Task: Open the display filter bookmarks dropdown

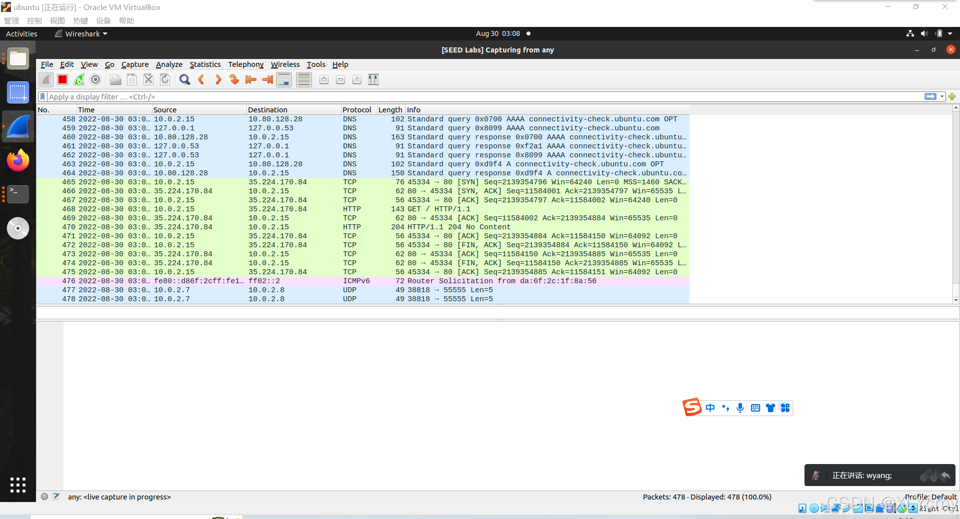Action: (x=42, y=96)
